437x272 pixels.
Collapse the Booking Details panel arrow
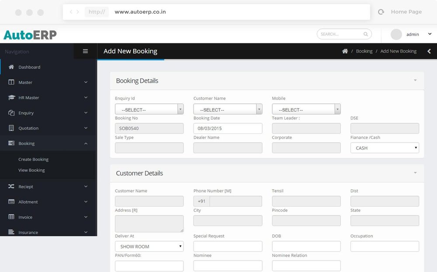(415, 80)
